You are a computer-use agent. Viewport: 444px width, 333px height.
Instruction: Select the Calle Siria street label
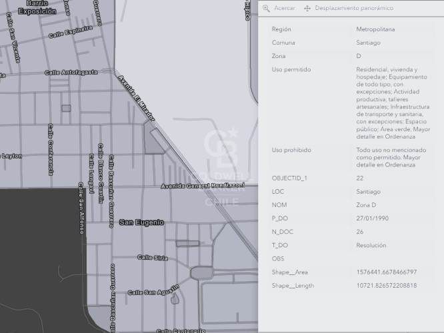coord(153,257)
